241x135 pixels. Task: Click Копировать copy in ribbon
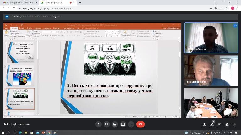(x=15, y=34)
